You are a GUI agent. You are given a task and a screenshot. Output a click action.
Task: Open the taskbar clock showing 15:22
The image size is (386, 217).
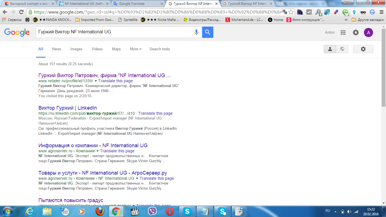pyautogui.click(x=371, y=212)
